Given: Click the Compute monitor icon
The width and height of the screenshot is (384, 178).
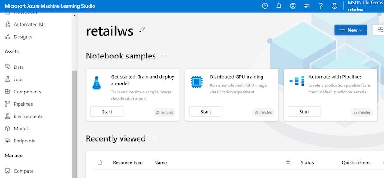Looking at the screenshot, I should (x=8, y=171).
